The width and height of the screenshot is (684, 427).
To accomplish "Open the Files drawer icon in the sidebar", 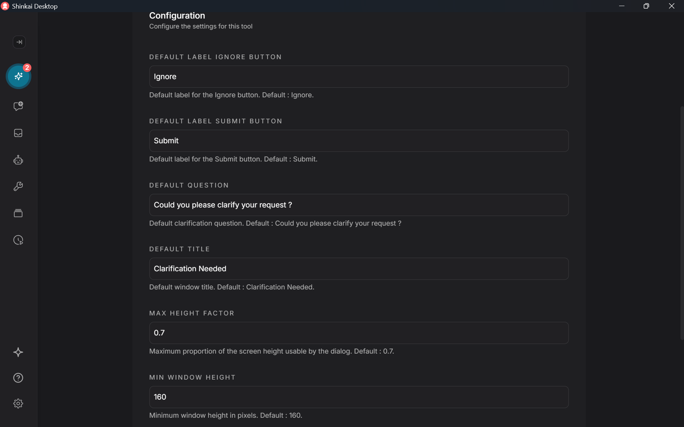I will click(x=18, y=213).
